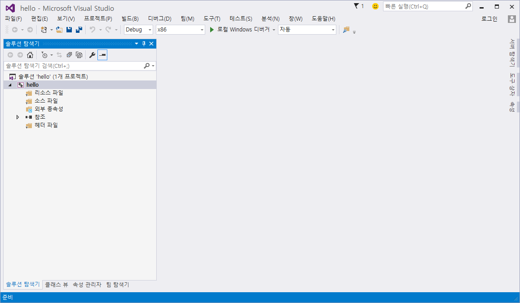
Task: Open the 편집(E) menu
Action: (x=40, y=18)
